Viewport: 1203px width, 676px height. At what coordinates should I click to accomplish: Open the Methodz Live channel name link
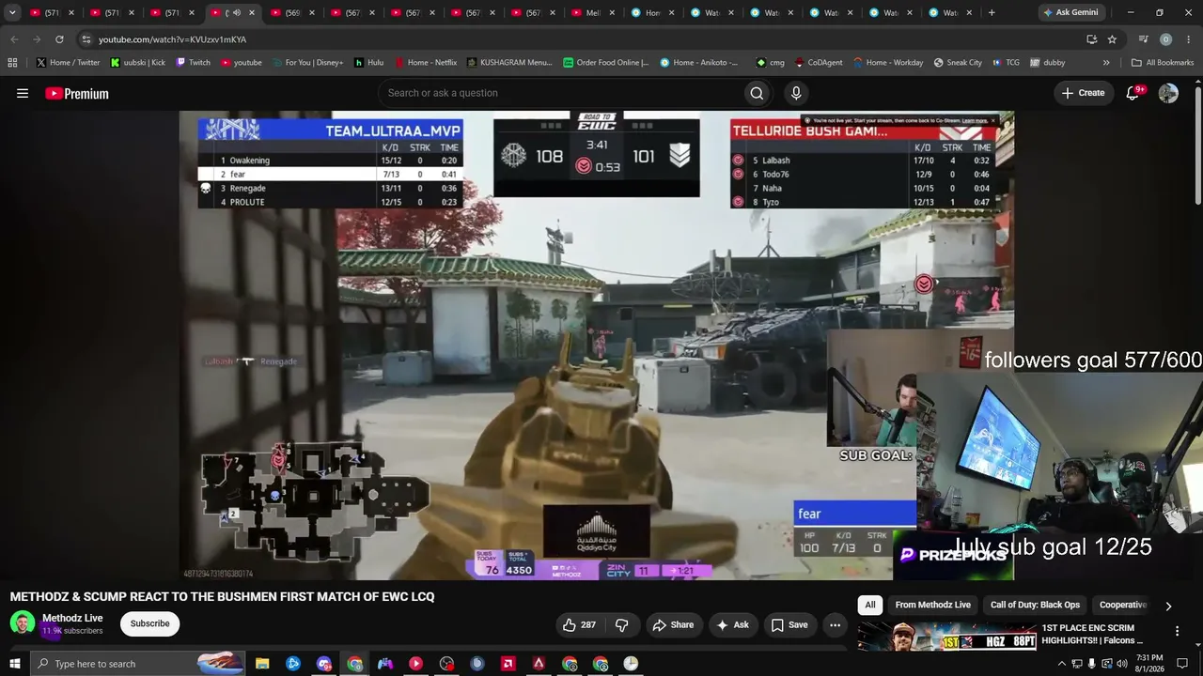click(x=72, y=618)
